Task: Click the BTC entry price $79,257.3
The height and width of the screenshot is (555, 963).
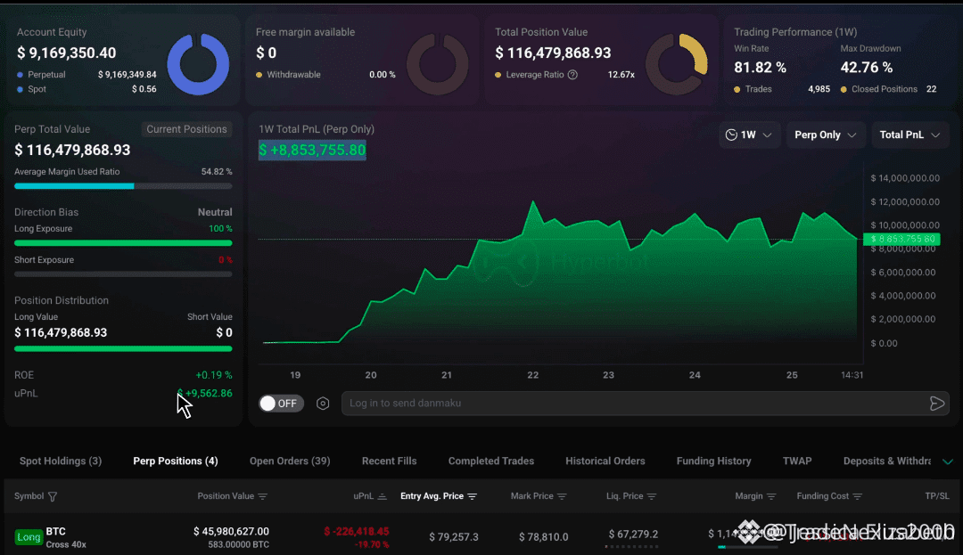Action: click(454, 537)
